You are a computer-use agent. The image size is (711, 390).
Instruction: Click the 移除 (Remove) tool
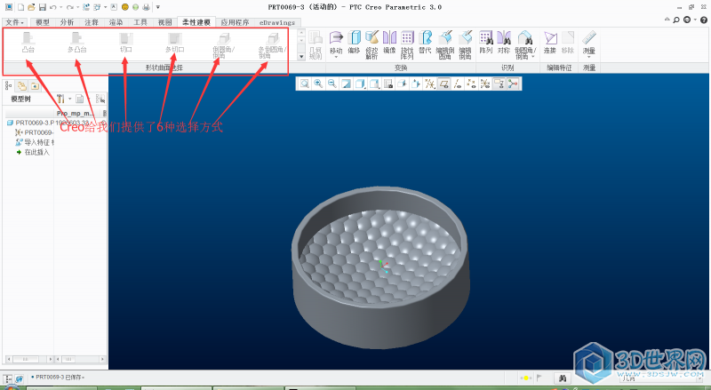tap(568, 42)
